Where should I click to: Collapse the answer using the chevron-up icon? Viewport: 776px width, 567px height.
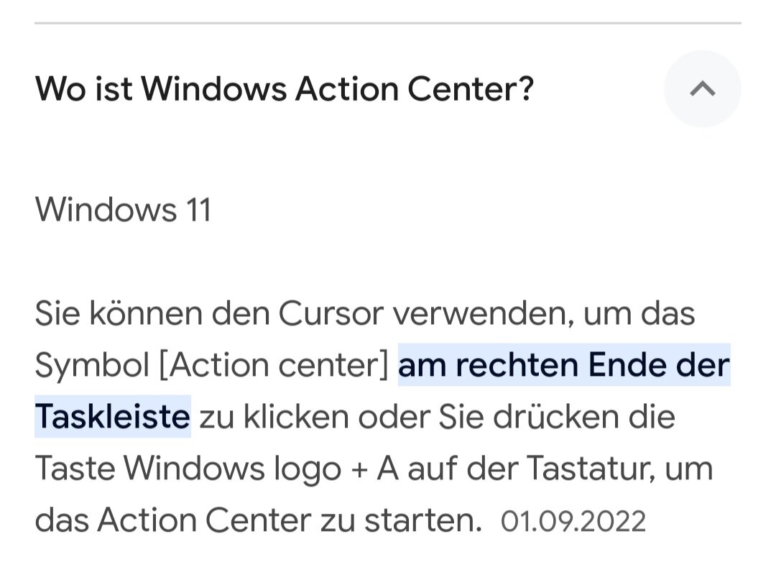point(702,89)
